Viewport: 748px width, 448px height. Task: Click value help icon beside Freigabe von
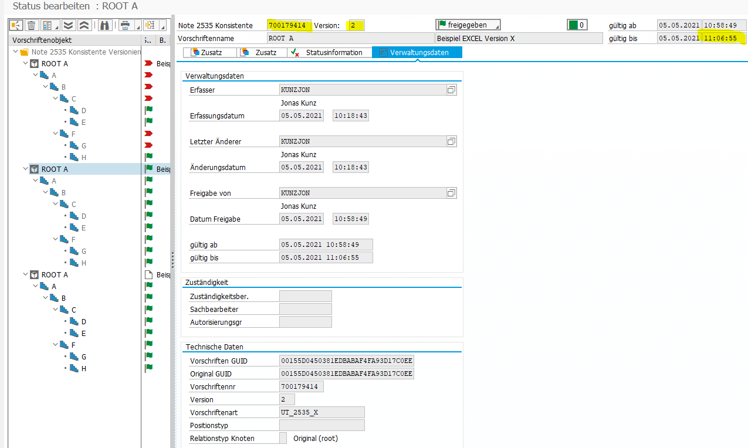451,194
